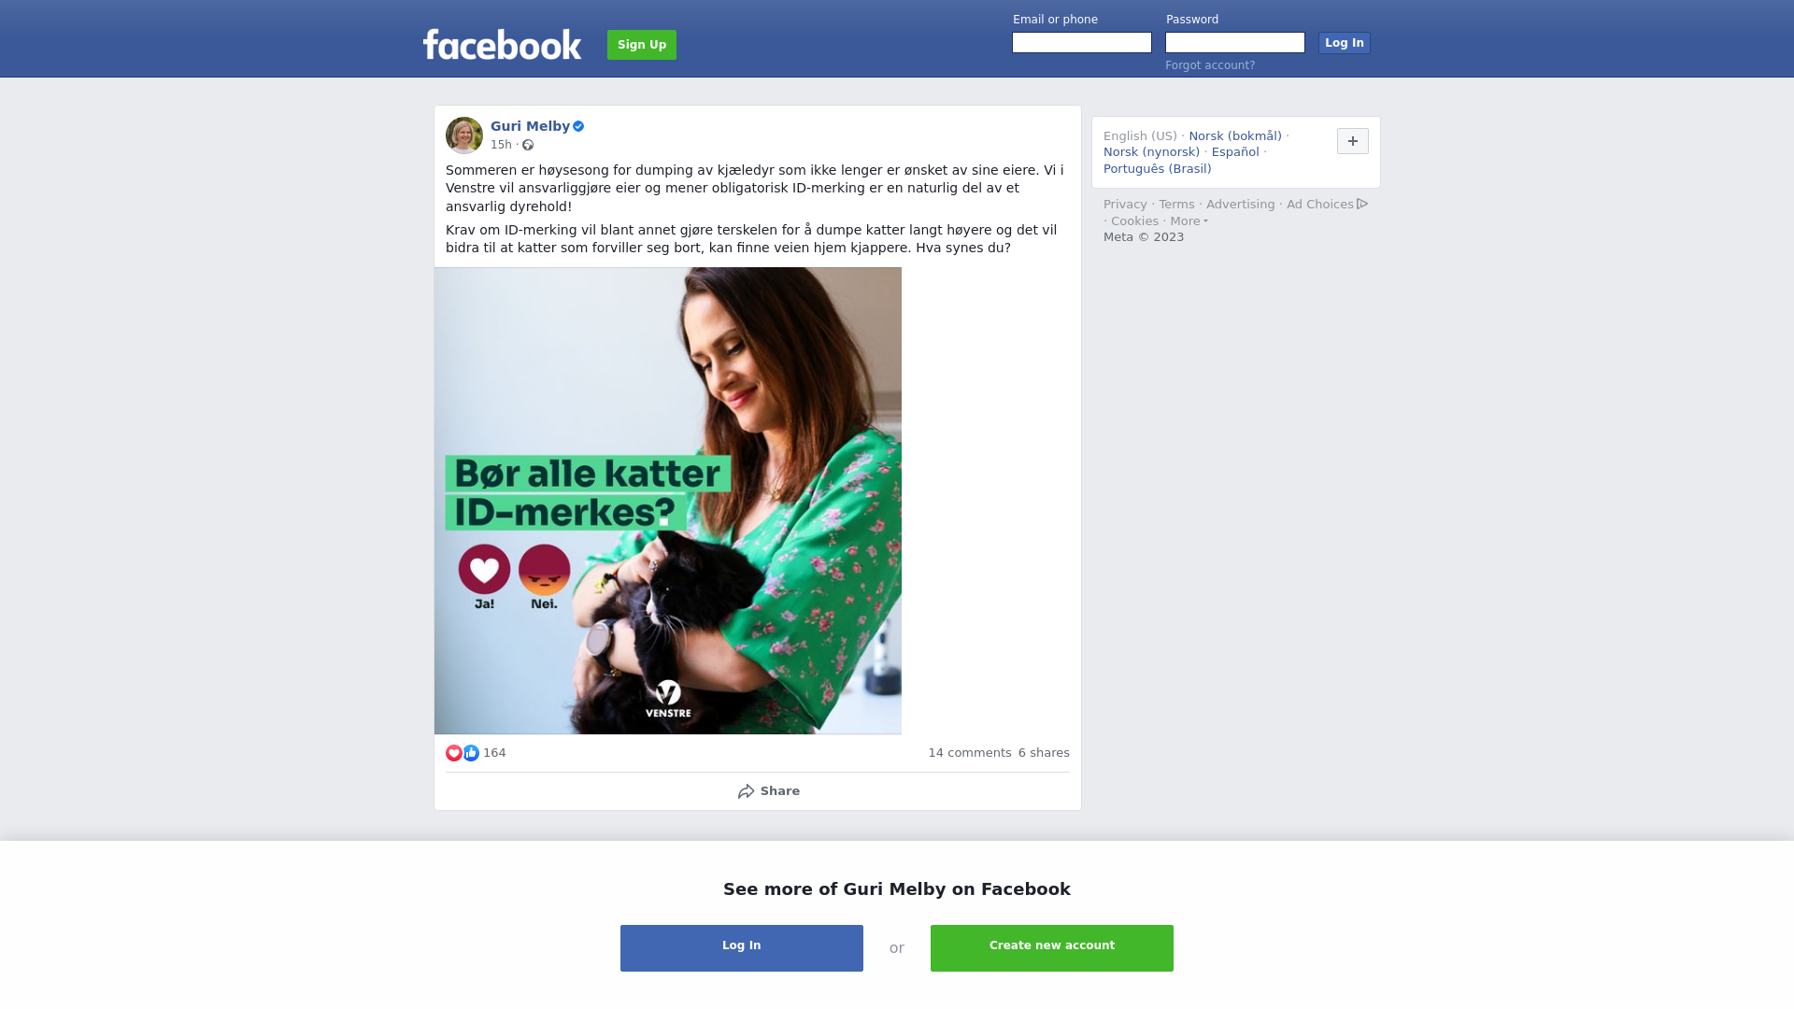Click the Facebook logo
This screenshot has width=1794, height=1009.
502,44
